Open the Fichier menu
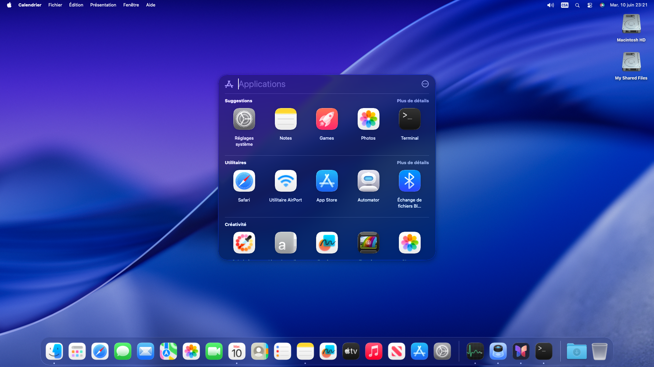 coord(55,5)
